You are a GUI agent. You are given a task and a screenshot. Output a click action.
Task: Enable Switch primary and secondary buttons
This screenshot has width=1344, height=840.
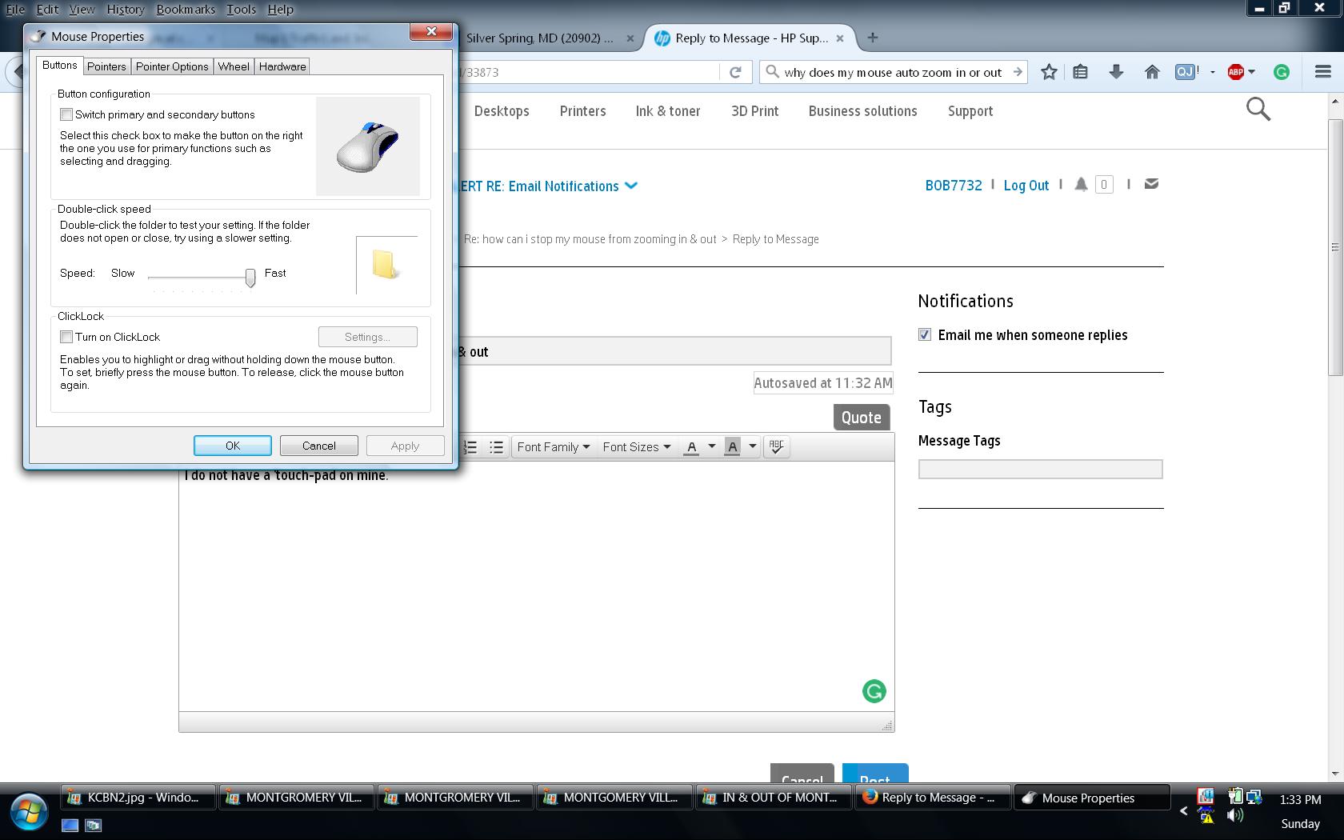66,114
